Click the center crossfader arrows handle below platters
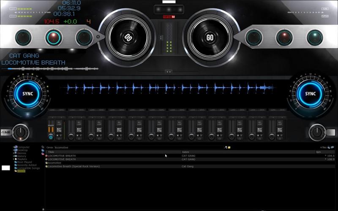Viewport: 338px width, 211px height. coord(169,72)
